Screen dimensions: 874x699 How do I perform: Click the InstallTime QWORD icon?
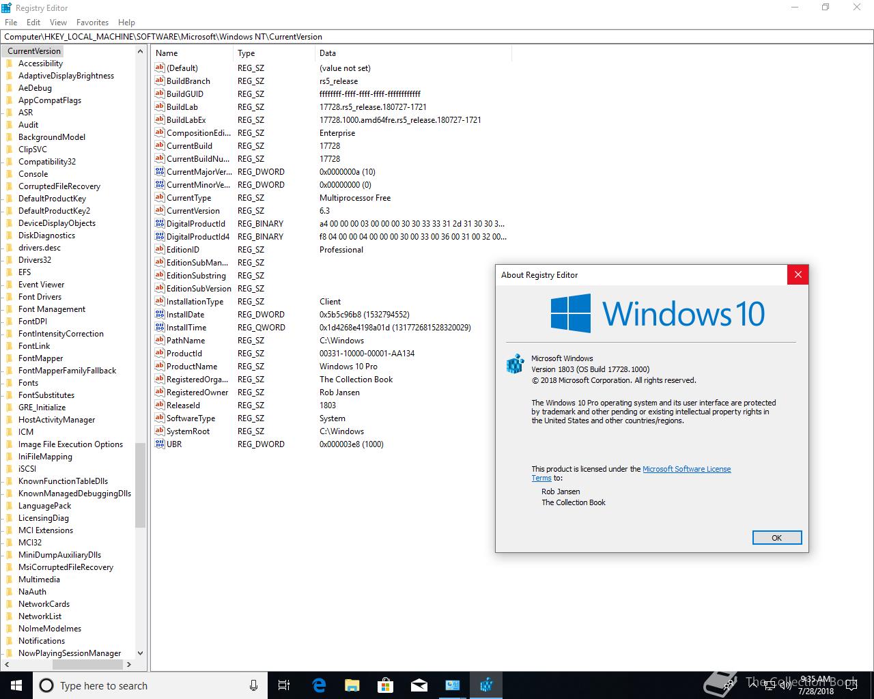coord(160,327)
